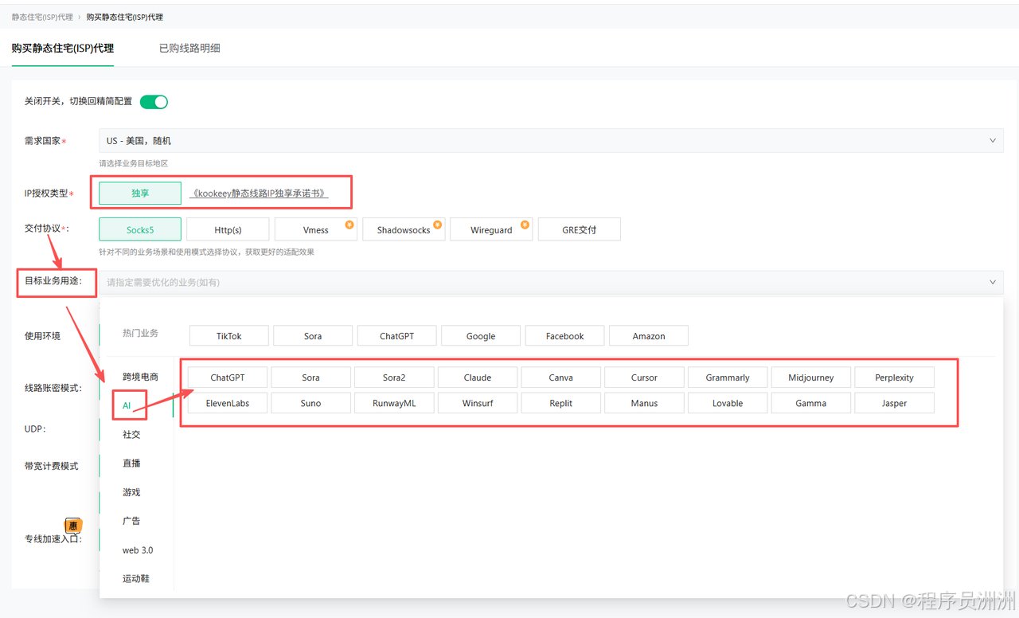Switch to the 购买静态住宅(ISP)代理 tab
Screen dimensions: 1019x618
(x=63, y=48)
